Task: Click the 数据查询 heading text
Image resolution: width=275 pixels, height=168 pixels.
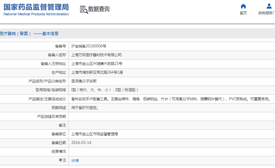Action: 99,9
